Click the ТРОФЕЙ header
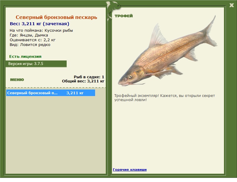Image resolution: width=237 pixels, height=182 pixels. (124, 16)
